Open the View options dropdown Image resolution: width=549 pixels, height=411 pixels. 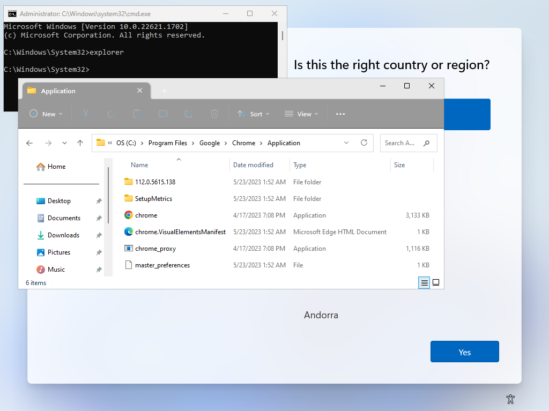301,114
